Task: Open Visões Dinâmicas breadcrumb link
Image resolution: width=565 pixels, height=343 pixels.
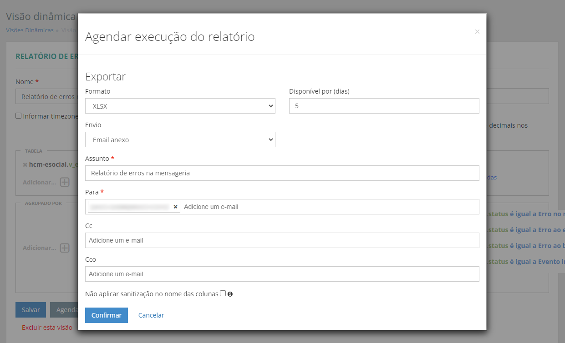Action: pyautogui.click(x=30, y=30)
